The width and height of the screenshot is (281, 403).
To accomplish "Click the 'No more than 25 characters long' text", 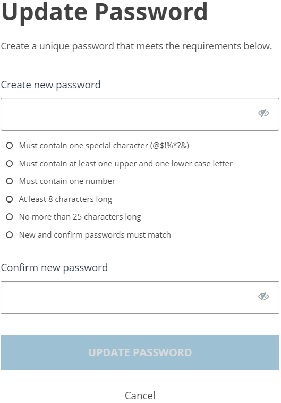I will tap(80, 217).
